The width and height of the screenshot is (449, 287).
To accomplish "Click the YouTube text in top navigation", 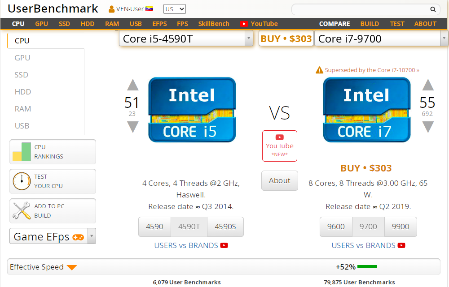I will click(264, 24).
